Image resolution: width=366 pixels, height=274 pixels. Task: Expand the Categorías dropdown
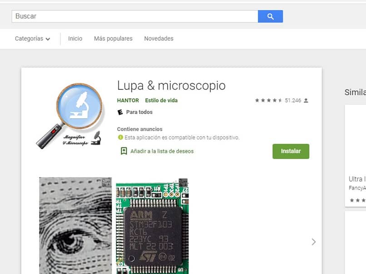(x=32, y=39)
